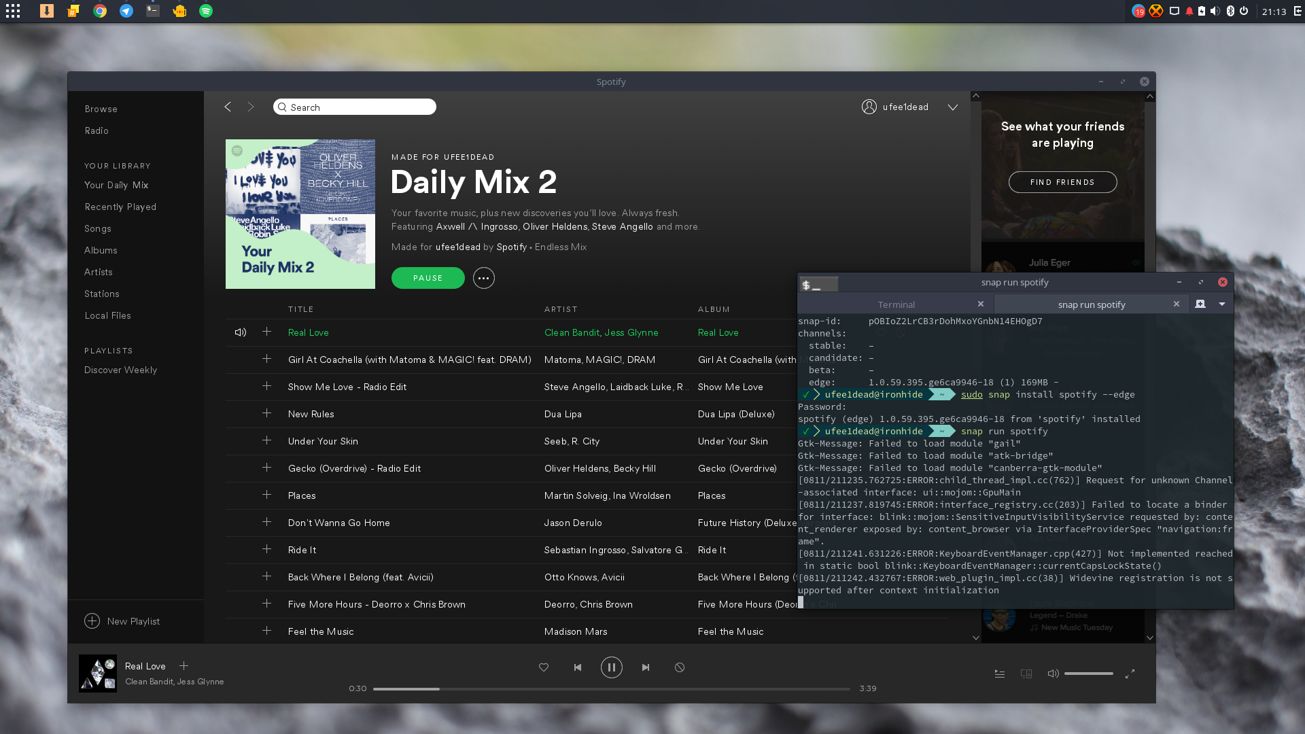Click the FIND FRIENDS button
Image resolution: width=1305 pixels, height=734 pixels.
point(1062,182)
